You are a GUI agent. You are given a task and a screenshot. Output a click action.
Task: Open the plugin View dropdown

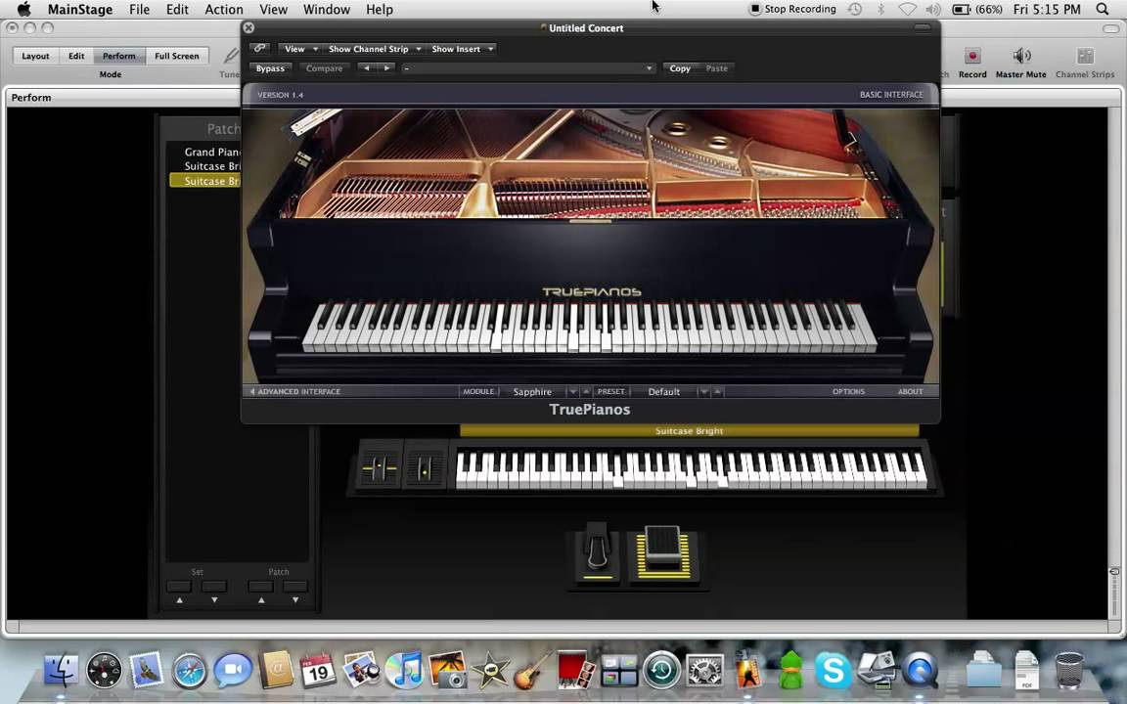300,49
